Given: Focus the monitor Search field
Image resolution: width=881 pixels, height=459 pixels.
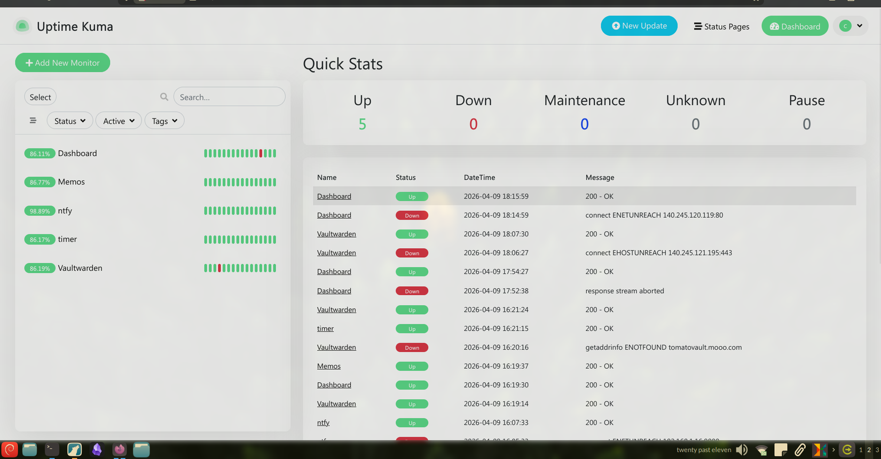Looking at the screenshot, I should coord(230,97).
